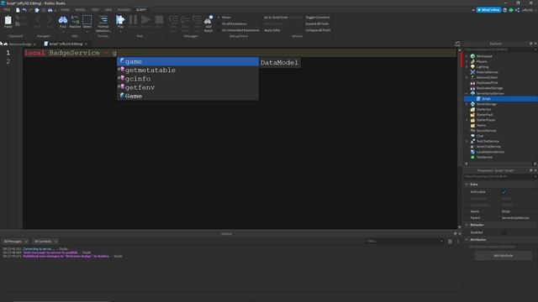Expand the ServerStorage tree node arrow
The image size is (538, 302).
pos(467,104)
